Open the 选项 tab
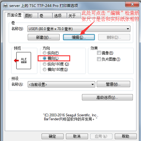Viewport: 141px width, 141px height. pos(60,16)
